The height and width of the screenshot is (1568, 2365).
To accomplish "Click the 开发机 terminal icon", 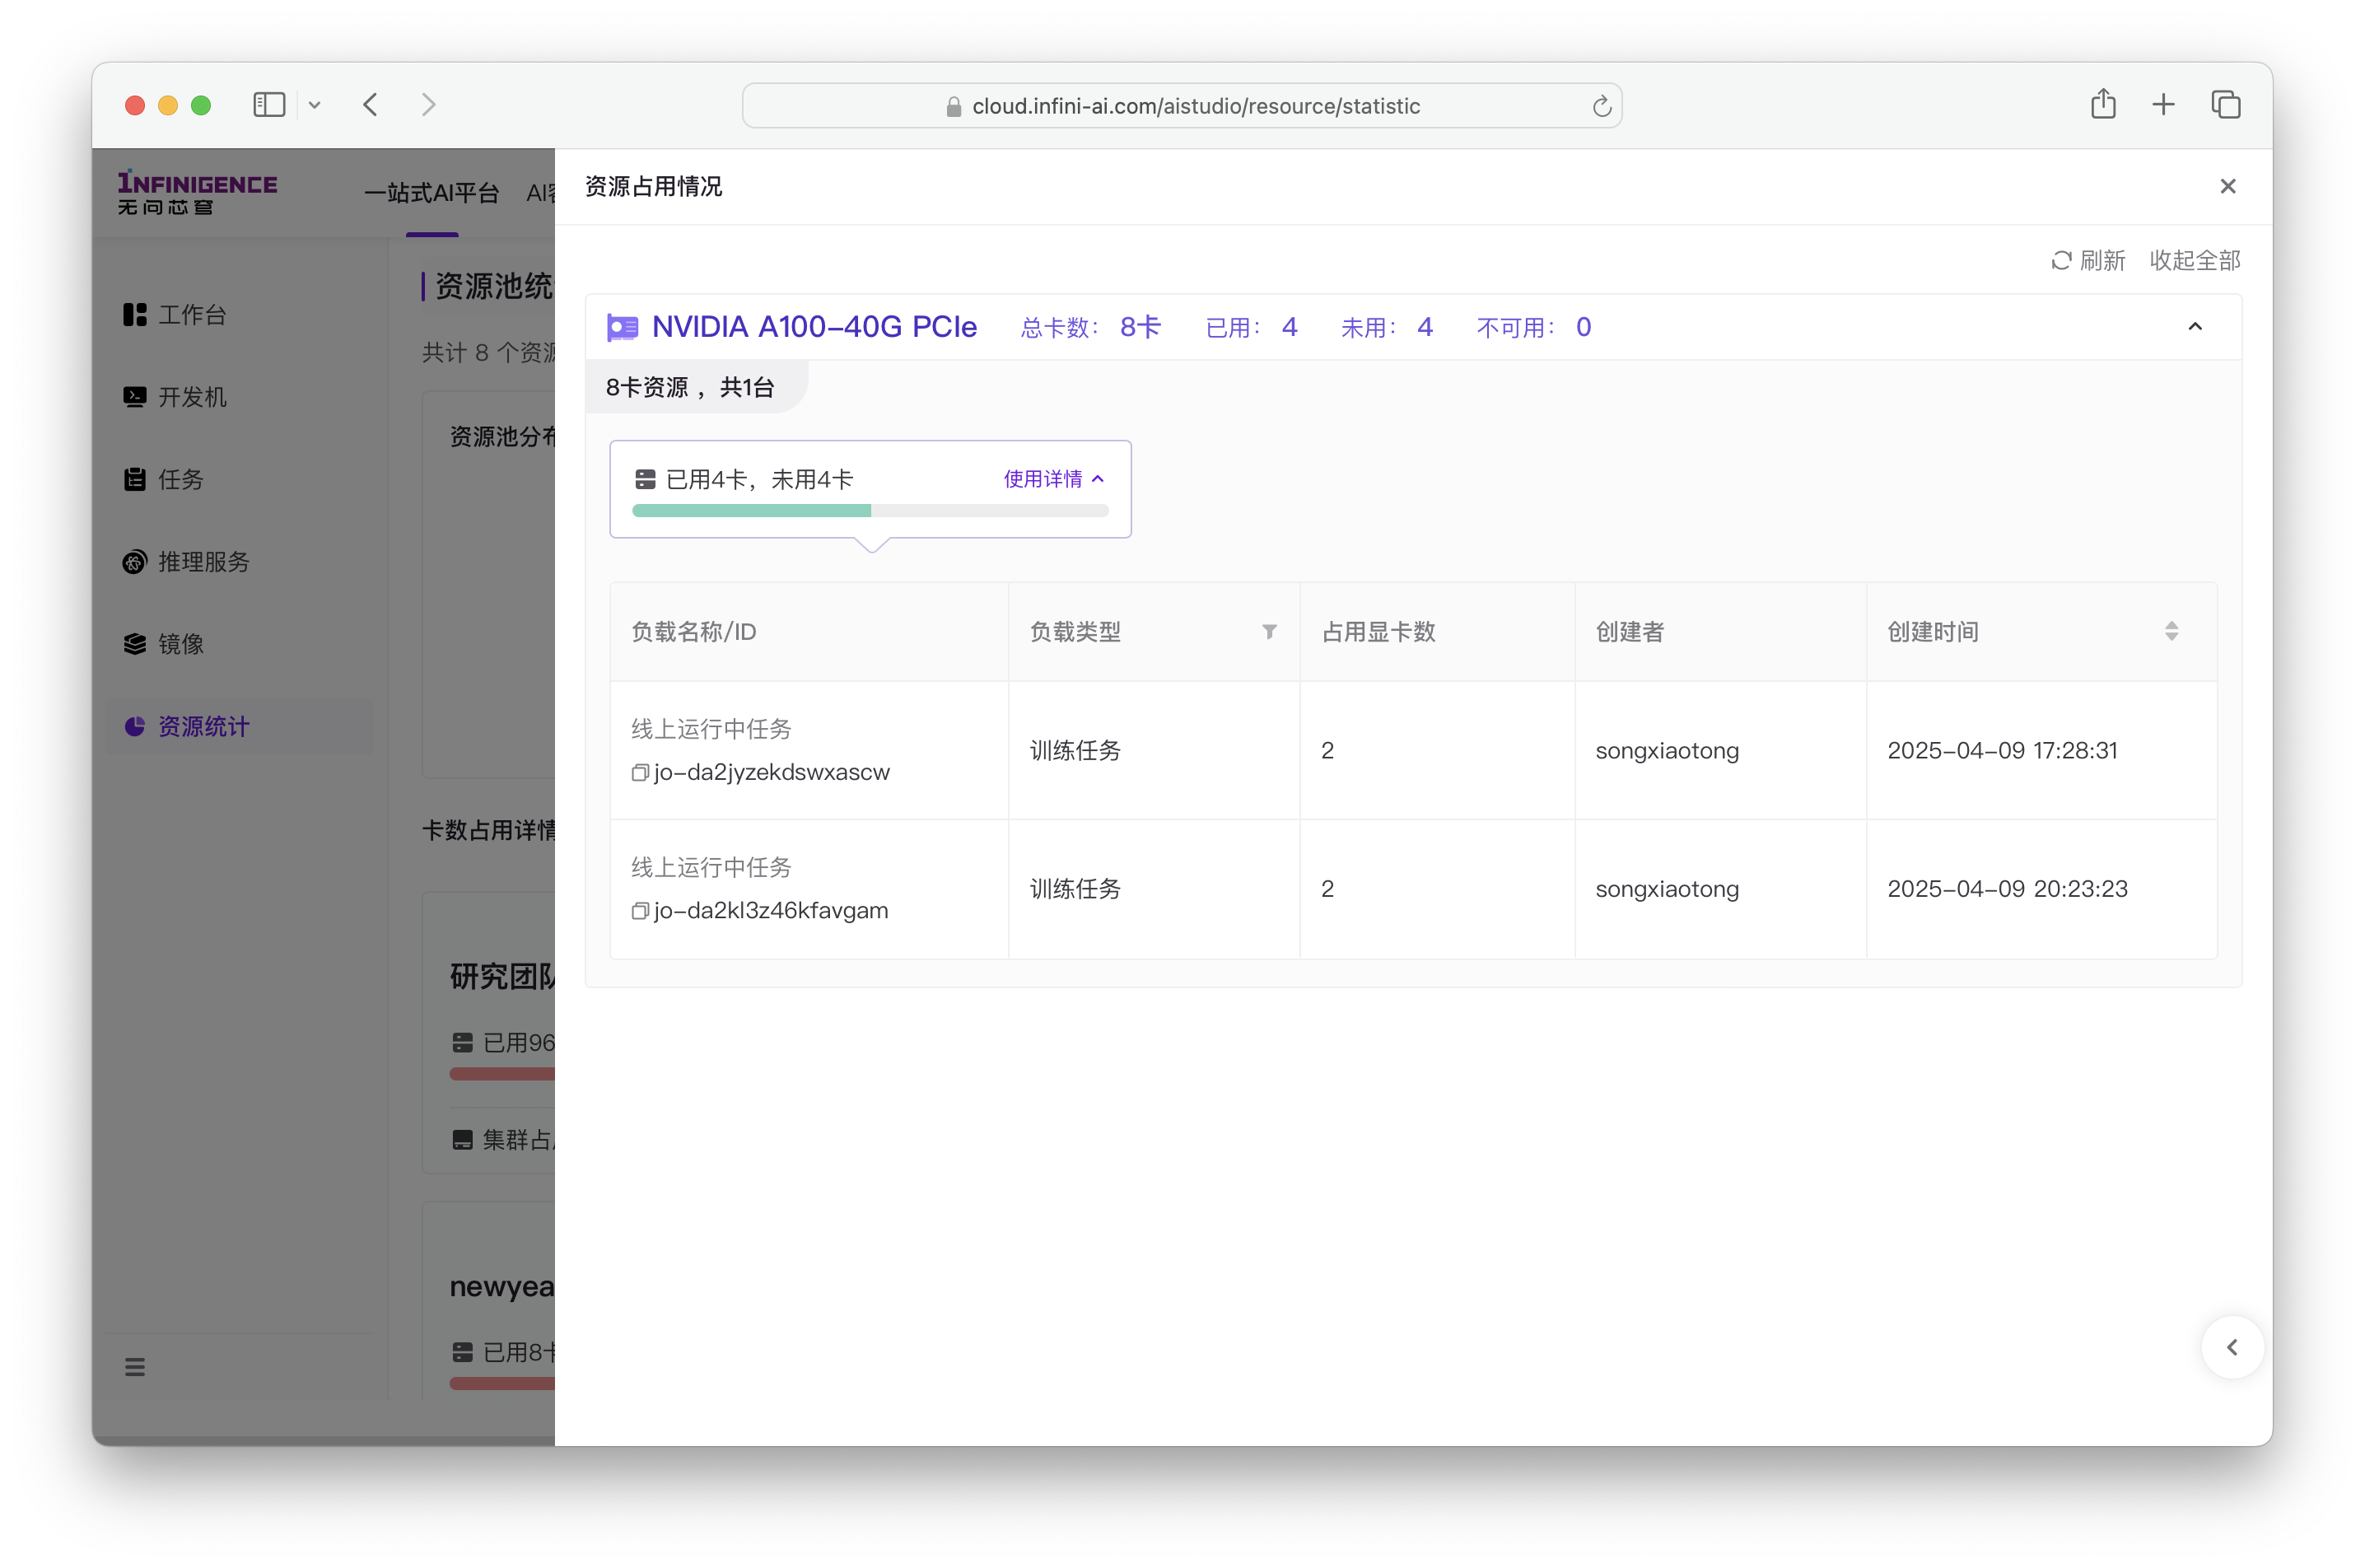I will (134, 397).
